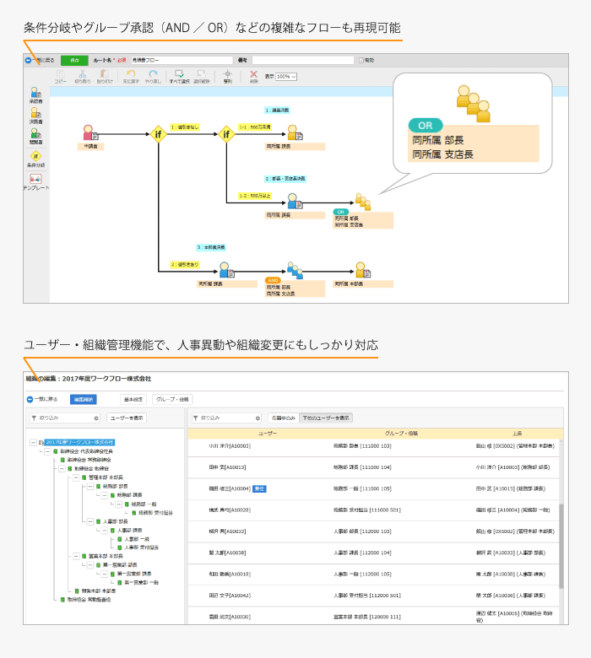Open the 表示 100% zoom dropdown
Screen dimensions: 591x658
(286, 76)
